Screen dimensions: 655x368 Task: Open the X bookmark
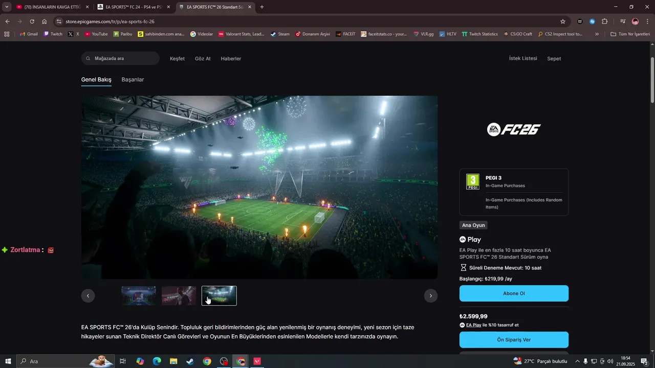click(x=74, y=34)
